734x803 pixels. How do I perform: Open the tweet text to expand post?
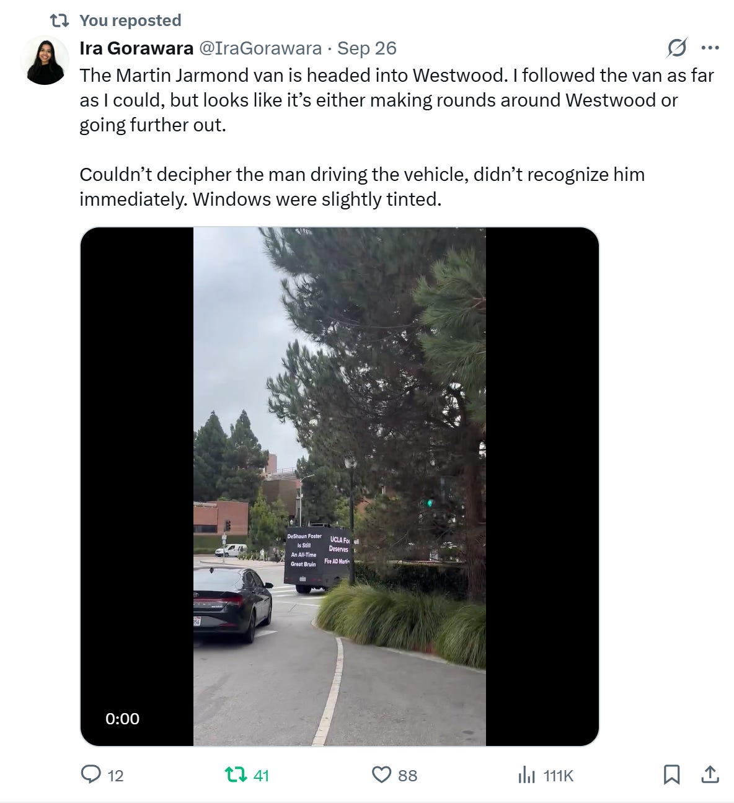[397, 137]
